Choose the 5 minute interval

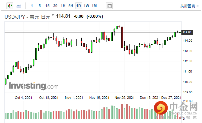coord(40,6)
